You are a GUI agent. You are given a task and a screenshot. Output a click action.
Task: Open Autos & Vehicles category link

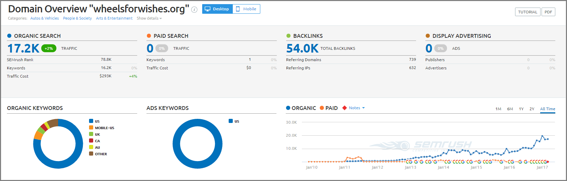click(x=44, y=18)
